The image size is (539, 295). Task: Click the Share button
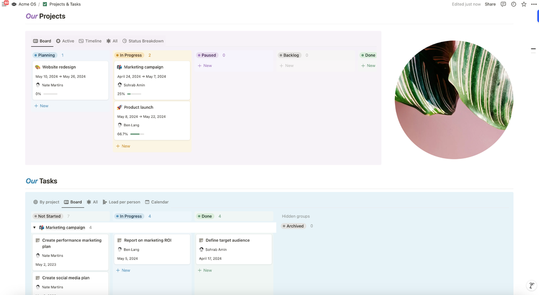(x=490, y=4)
